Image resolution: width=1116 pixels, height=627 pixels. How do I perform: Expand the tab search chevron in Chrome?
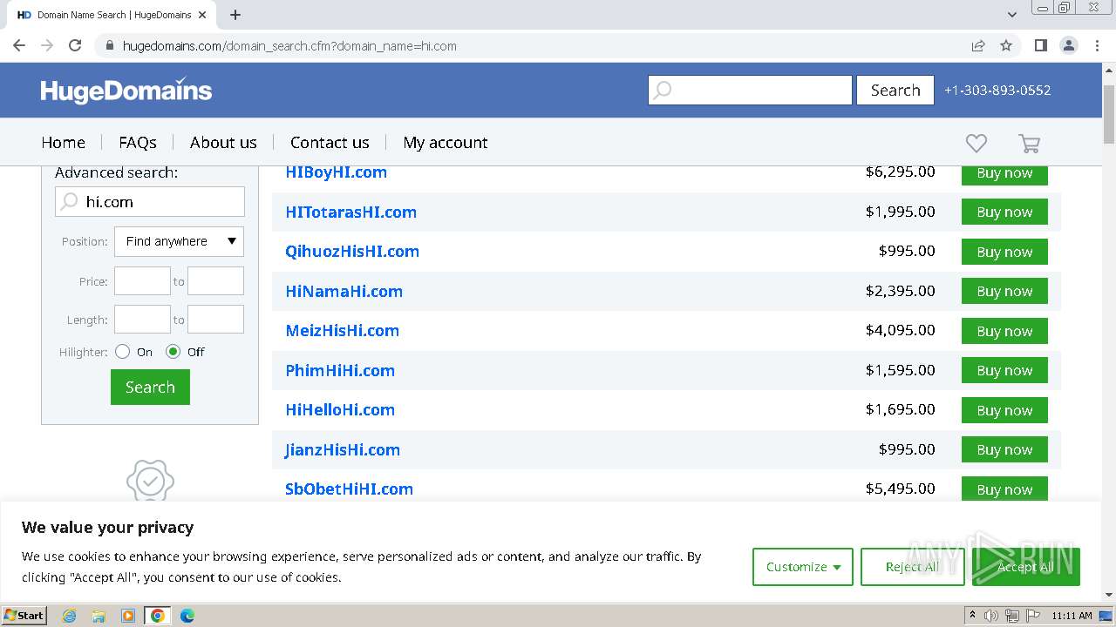tap(1011, 15)
